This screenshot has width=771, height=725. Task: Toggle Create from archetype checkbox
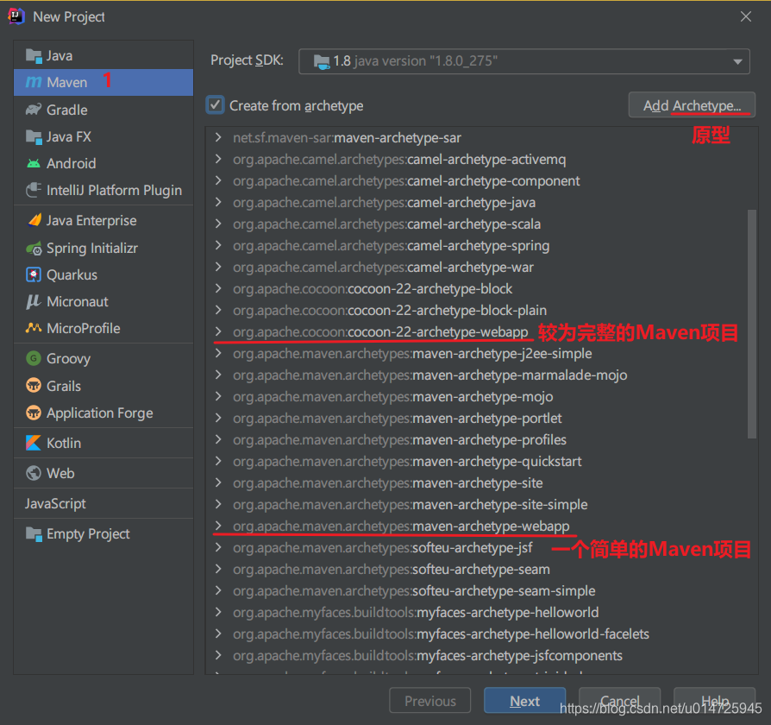click(x=215, y=105)
